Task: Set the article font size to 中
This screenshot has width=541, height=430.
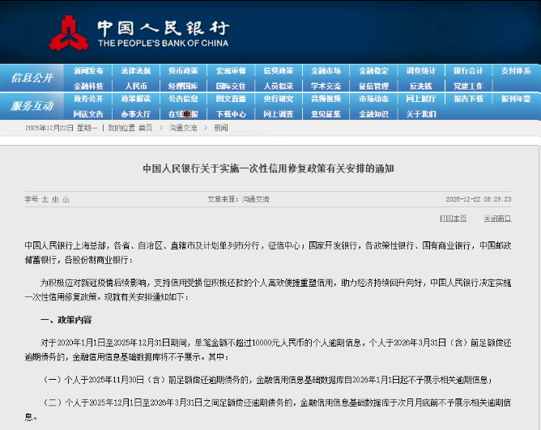Action: pyautogui.click(x=56, y=198)
